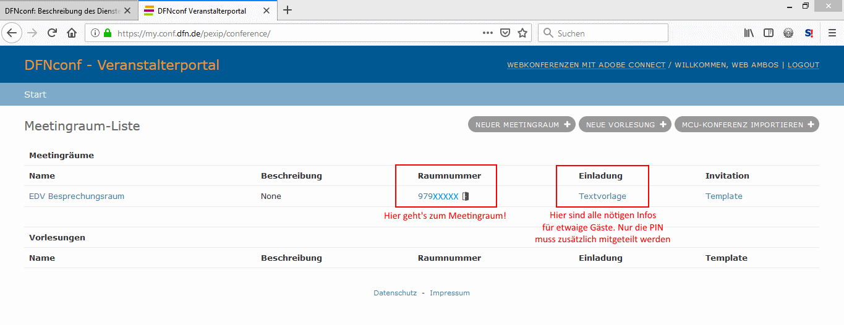Close the DFNconf Beschreibung tab
The height and width of the screenshot is (325, 844).
tap(127, 11)
